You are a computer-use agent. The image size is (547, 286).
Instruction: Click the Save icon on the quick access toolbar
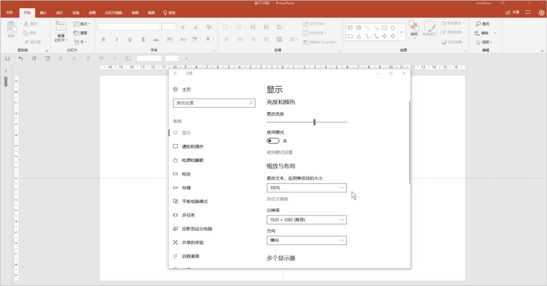[7, 58]
